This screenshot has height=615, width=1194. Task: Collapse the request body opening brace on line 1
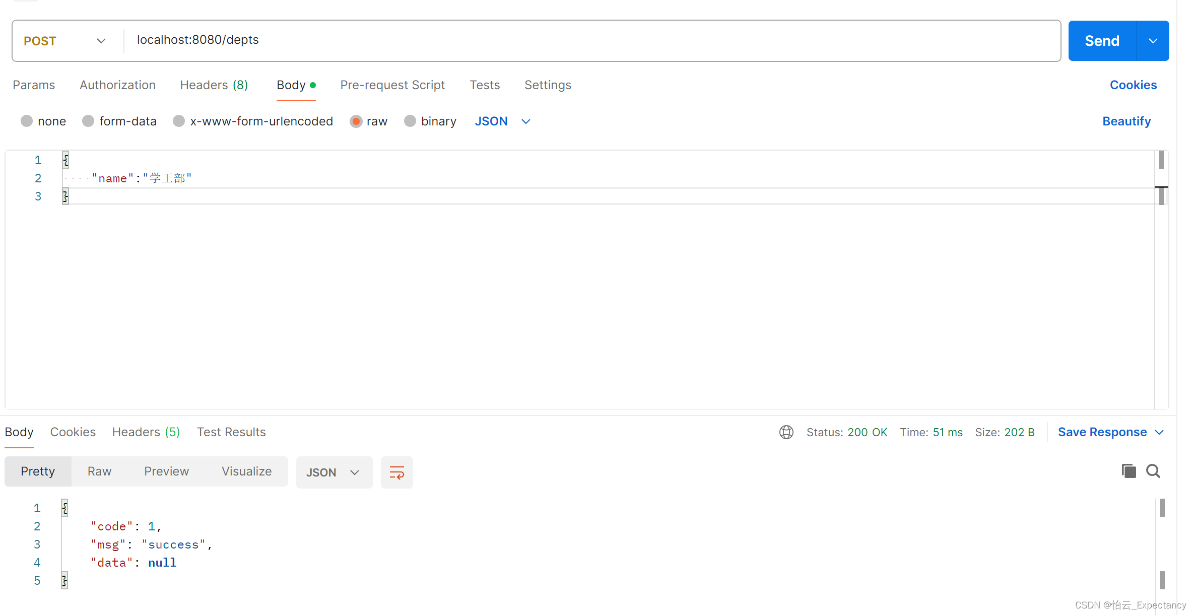[x=65, y=160]
